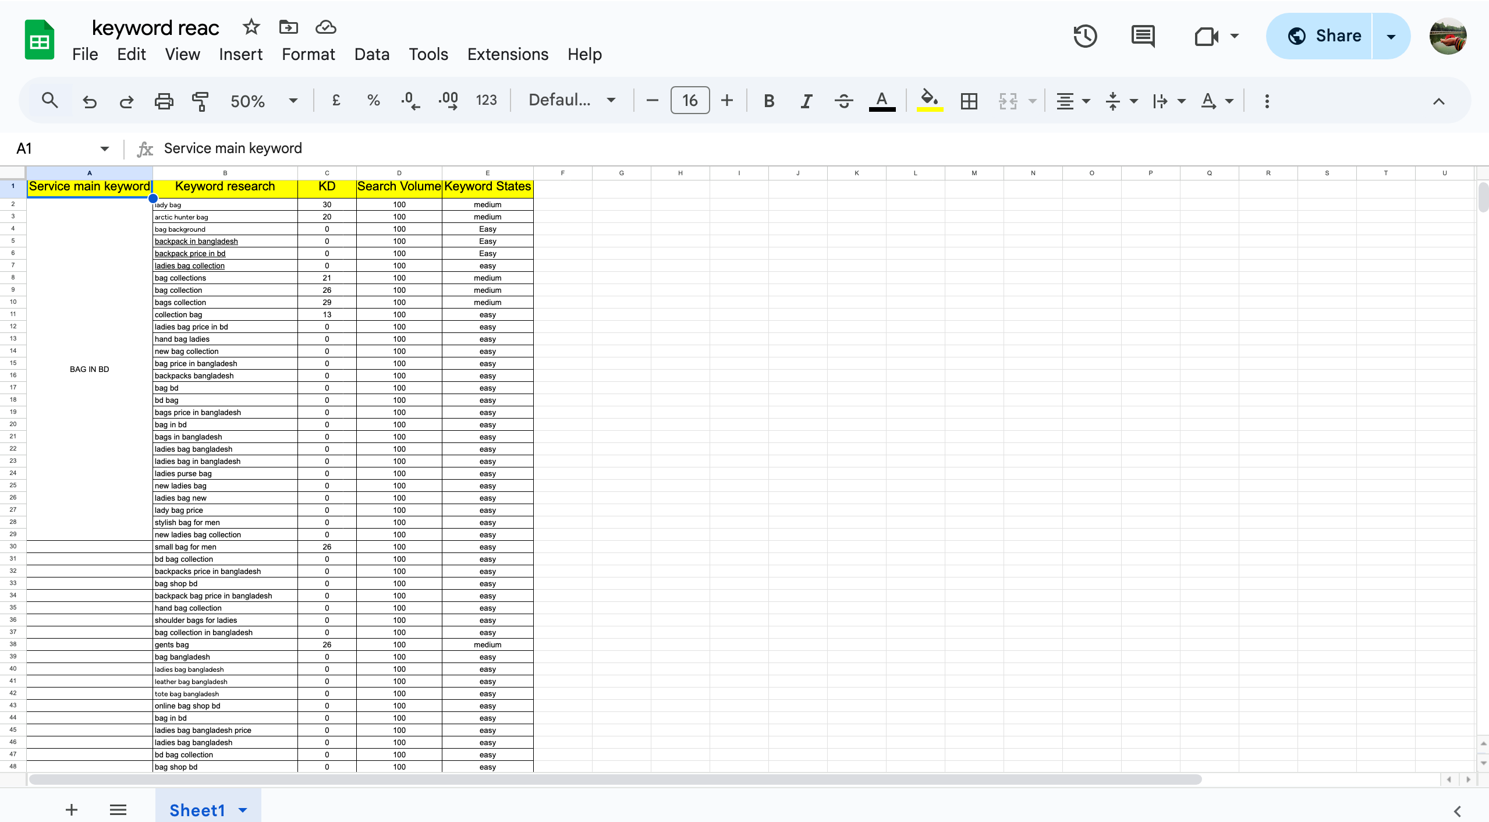
Task: Open the Extensions menu
Action: tap(507, 54)
